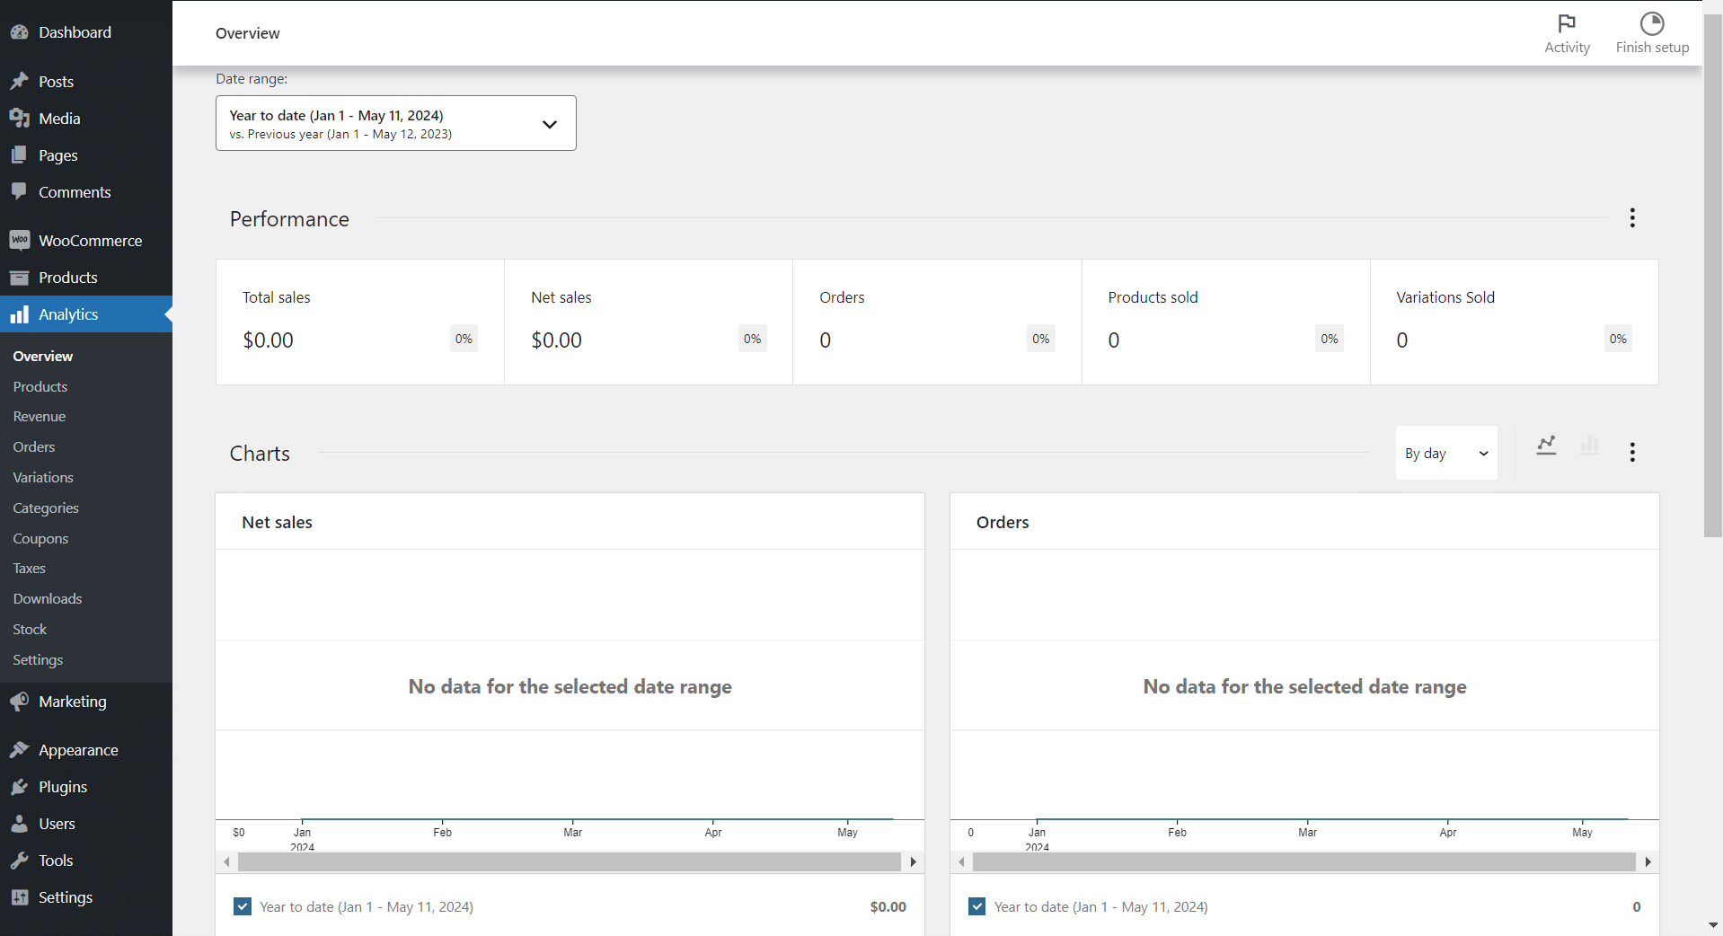This screenshot has width=1723, height=936.
Task: Open the Charts section three-dot menu
Action: coord(1631,452)
